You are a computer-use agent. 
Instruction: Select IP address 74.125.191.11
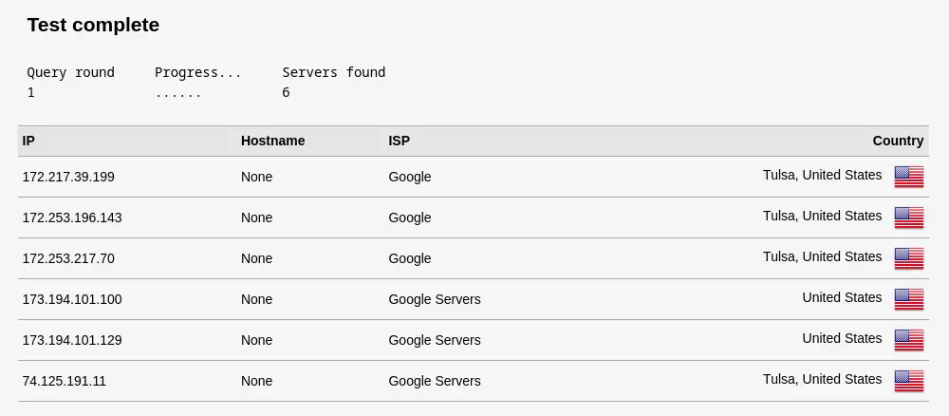tap(65, 381)
